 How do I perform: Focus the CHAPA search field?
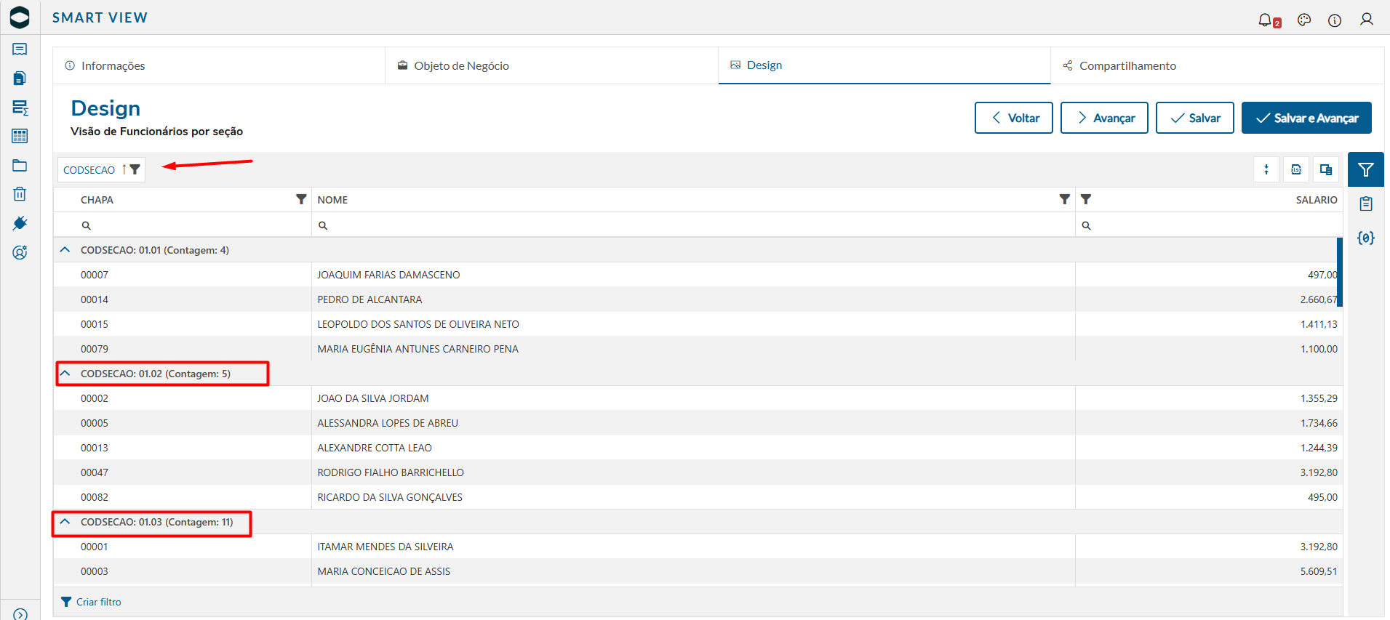tap(183, 225)
